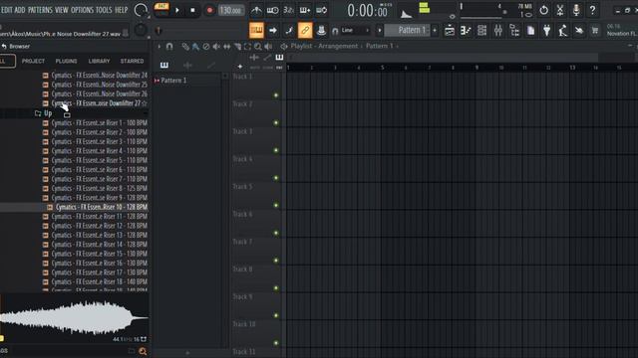This screenshot has width=638, height=358.
Task: Select the Slice tool in Playlist
Action: 237,47
